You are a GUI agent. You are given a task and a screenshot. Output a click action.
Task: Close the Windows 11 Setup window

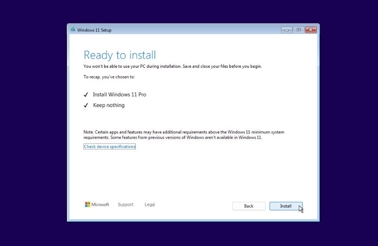[311, 30]
